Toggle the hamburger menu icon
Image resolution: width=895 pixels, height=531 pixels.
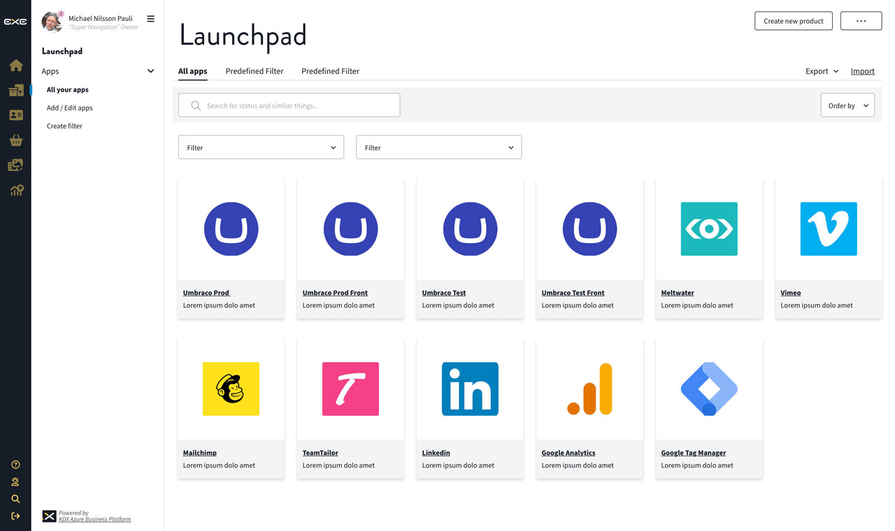(150, 19)
